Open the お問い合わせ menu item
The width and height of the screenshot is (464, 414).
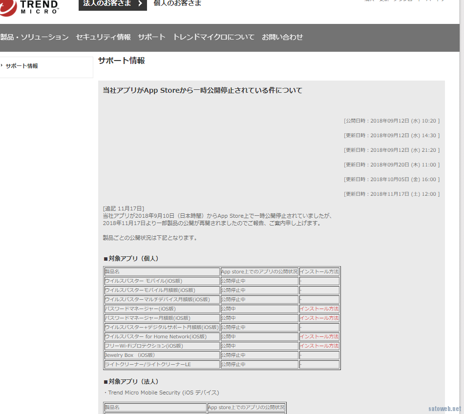coord(282,37)
